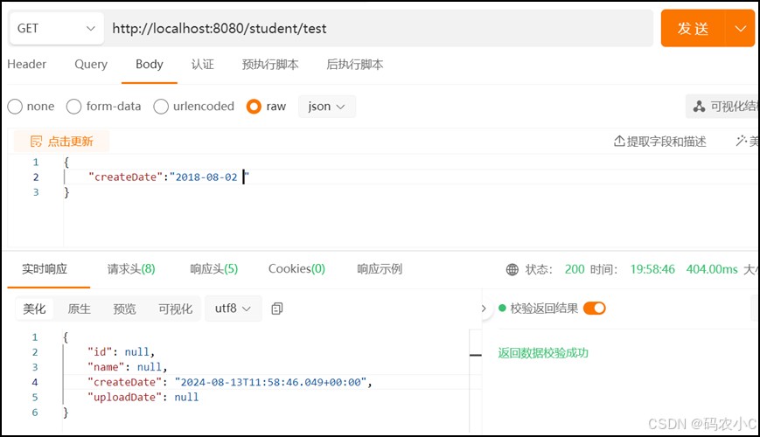760x437 pixels.
Task: Switch to the Query tab
Action: click(x=91, y=64)
